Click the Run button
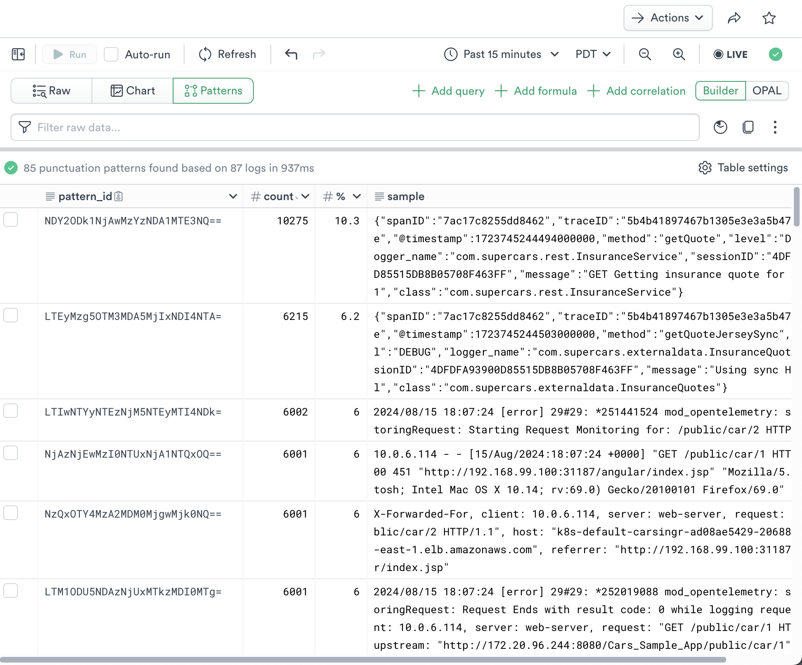This screenshot has height=665, width=802. pyautogui.click(x=70, y=54)
